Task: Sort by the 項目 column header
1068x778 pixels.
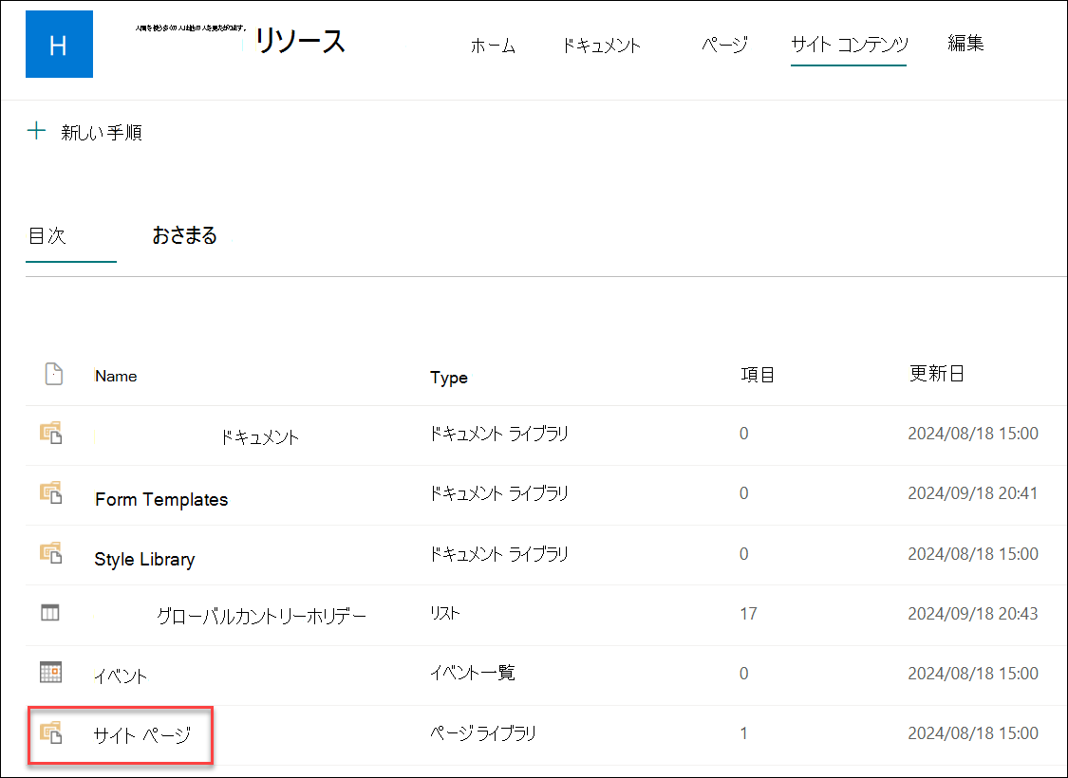Action: pyautogui.click(x=758, y=375)
